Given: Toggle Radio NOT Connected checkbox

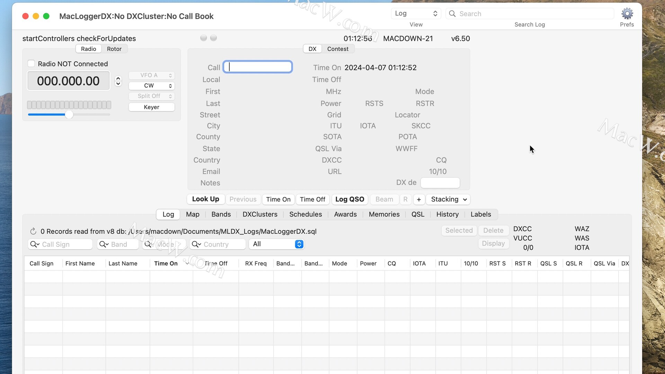Looking at the screenshot, I should 31,64.
